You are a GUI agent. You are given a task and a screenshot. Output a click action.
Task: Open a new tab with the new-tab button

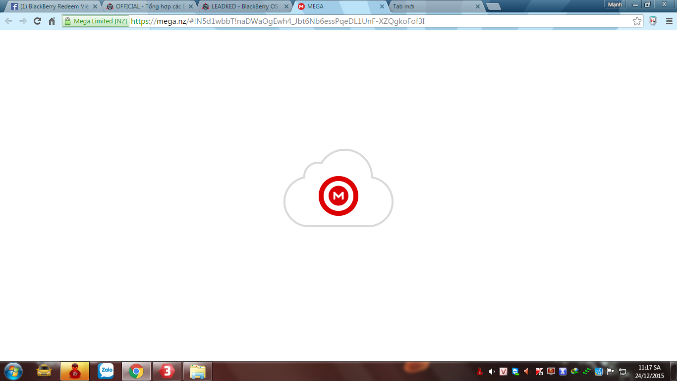[494, 6]
